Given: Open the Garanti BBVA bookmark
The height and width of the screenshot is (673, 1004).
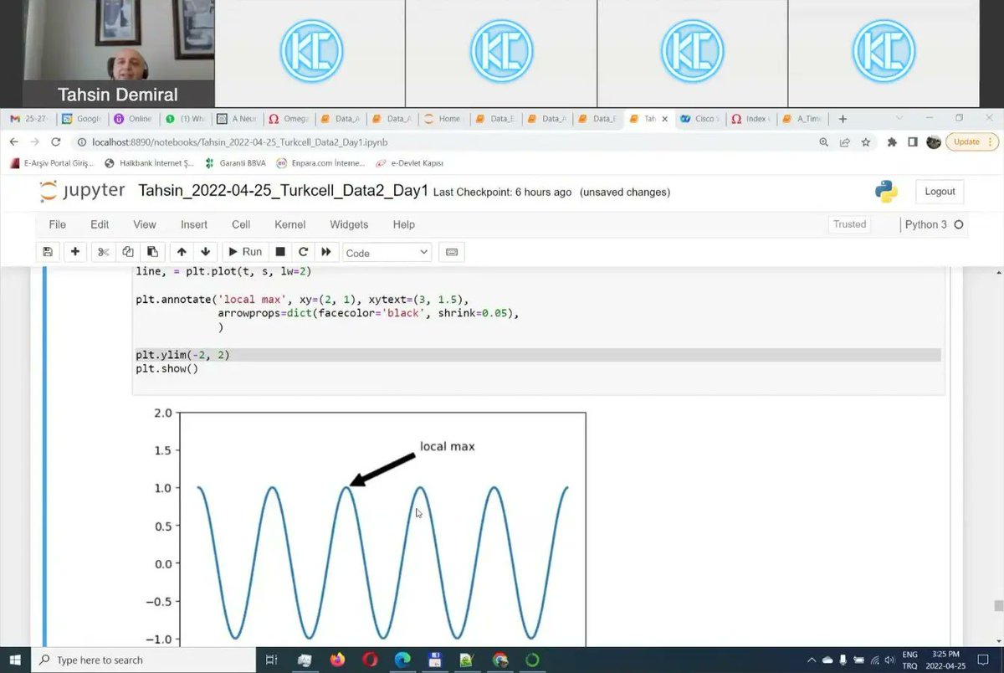Looking at the screenshot, I should (x=235, y=163).
